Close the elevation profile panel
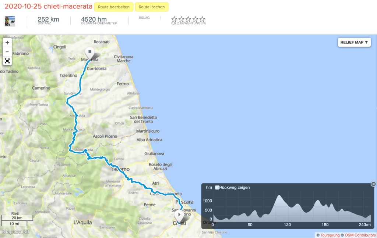 click(373, 184)
